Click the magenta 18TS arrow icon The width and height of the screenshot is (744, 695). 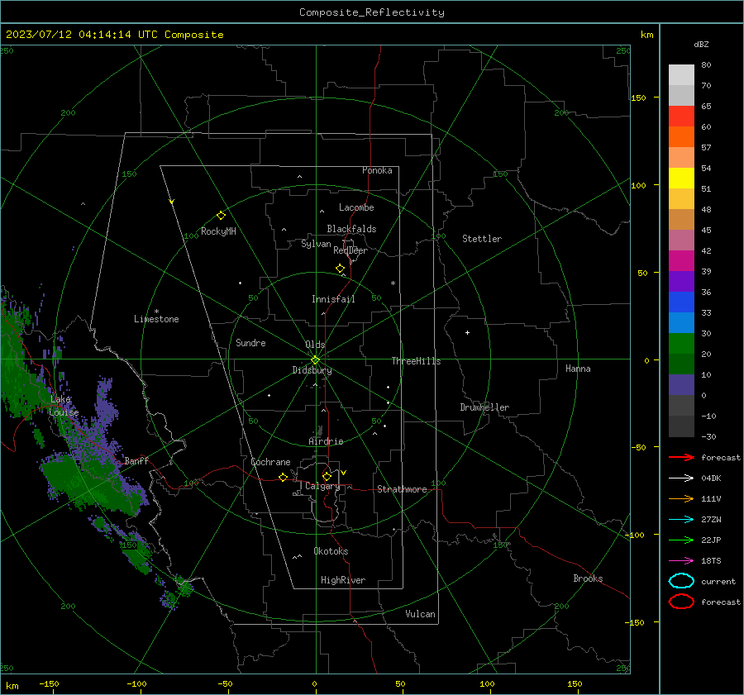tap(681, 561)
